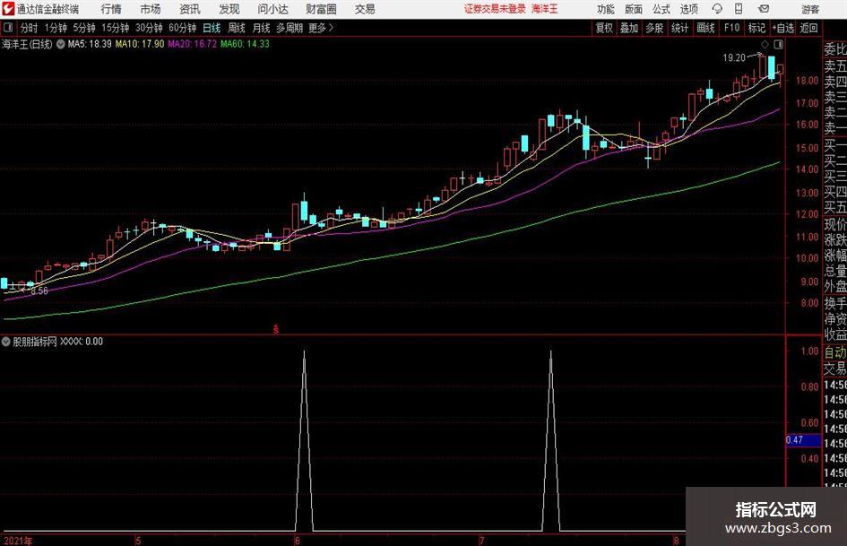This screenshot has width=847, height=546.
Task: Add stock via +自选 button
Action: pyautogui.click(x=782, y=28)
